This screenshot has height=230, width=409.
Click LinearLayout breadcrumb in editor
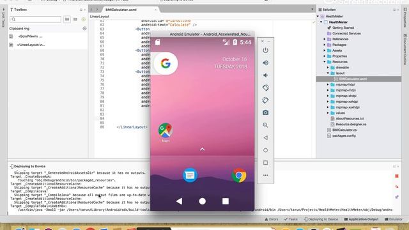(100, 17)
